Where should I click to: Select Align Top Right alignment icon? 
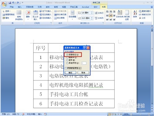coord(114,12)
